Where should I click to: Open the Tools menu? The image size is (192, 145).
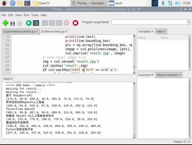pos(35,15)
